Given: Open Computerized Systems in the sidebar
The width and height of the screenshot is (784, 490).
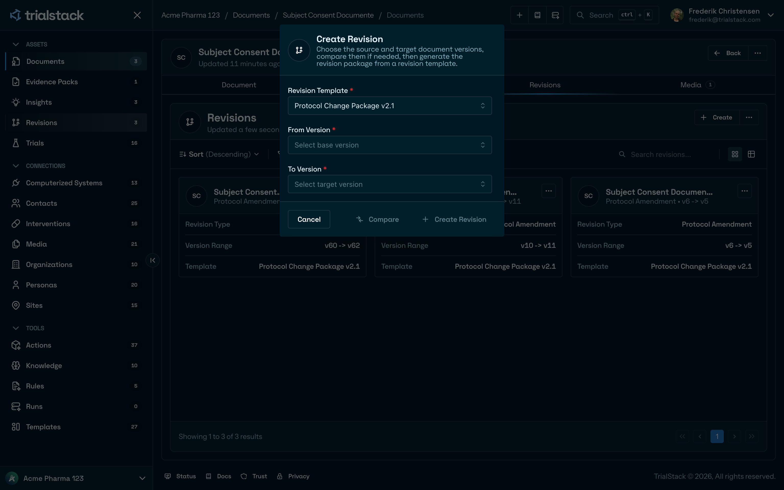Looking at the screenshot, I should pyautogui.click(x=76, y=183).
